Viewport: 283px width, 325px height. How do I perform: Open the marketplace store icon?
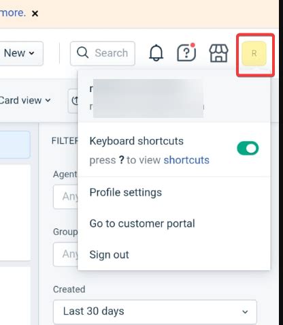click(x=218, y=53)
